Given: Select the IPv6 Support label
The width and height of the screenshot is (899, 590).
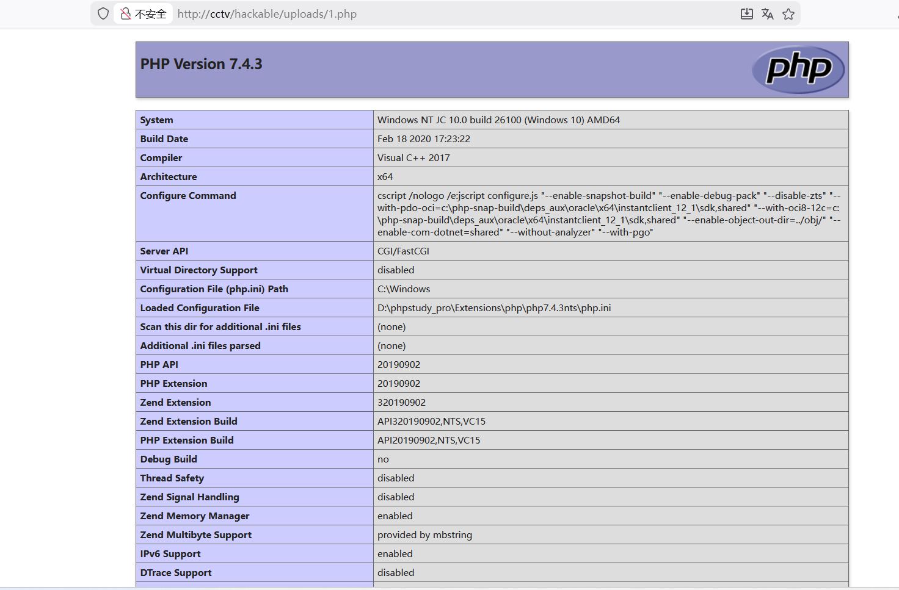Looking at the screenshot, I should [x=170, y=554].
